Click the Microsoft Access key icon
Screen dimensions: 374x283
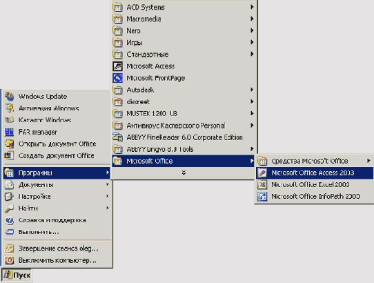[117, 66]
